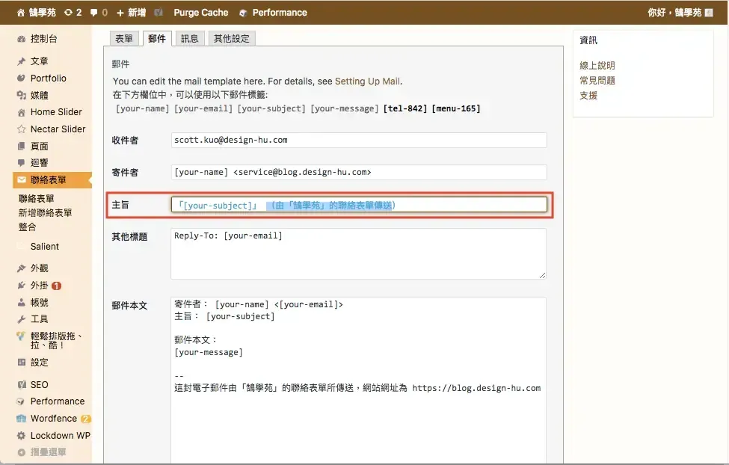
Task: Grab resize handle of 其他標題 textarea
Action: click(543, 276)
